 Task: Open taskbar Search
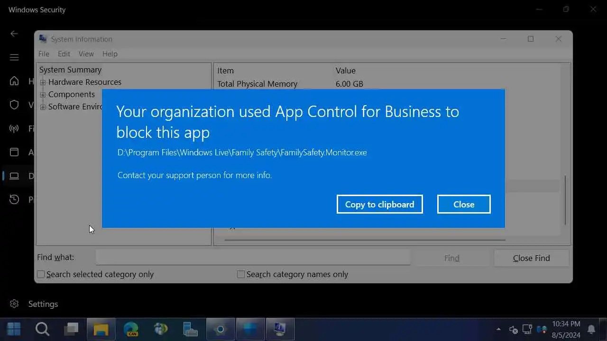coord(42,329)
